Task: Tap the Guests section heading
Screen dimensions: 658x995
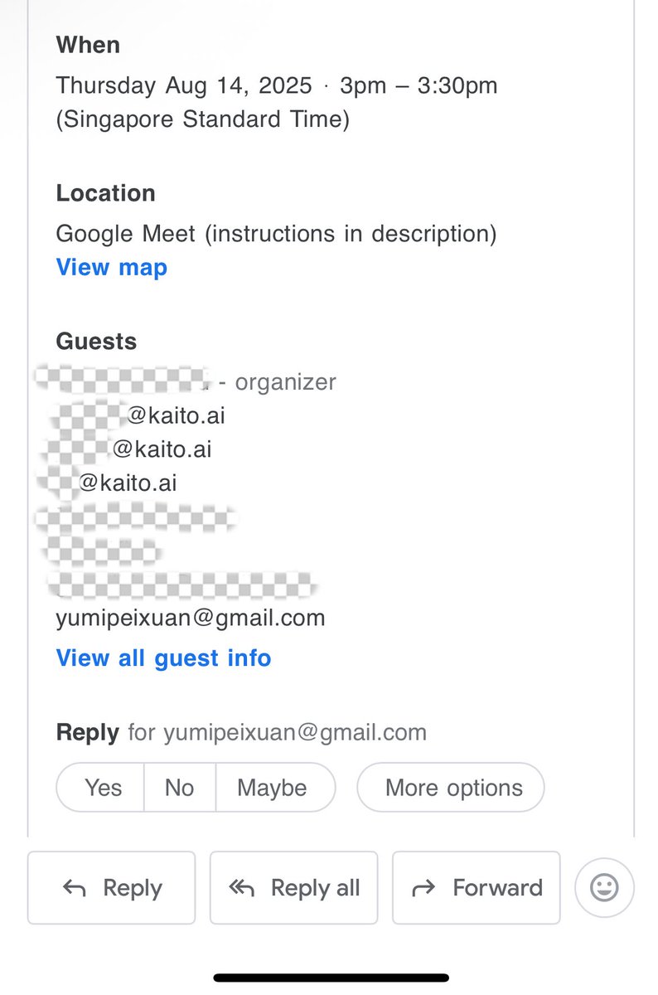Action: (x=97, y=342)
